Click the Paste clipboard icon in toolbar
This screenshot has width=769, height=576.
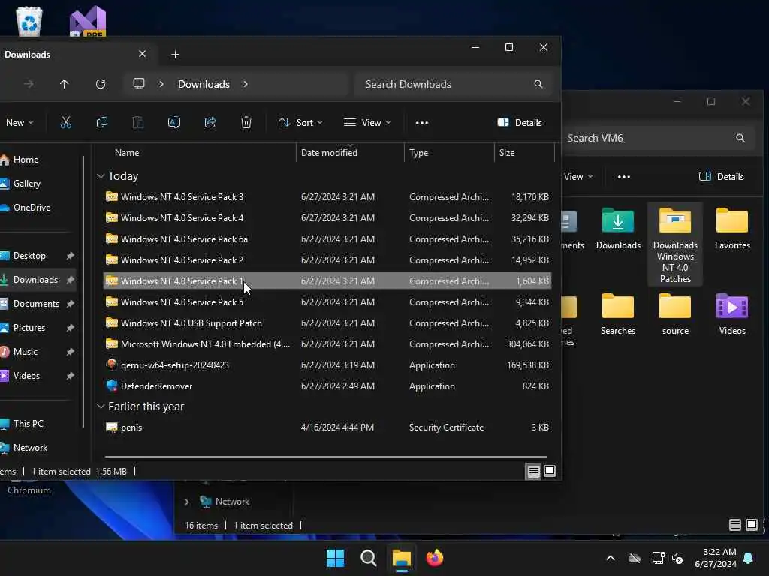[x=138, y=122]
